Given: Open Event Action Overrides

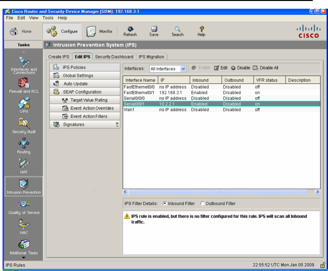Looking at the screenshot, I should click(x=85, y=108).
